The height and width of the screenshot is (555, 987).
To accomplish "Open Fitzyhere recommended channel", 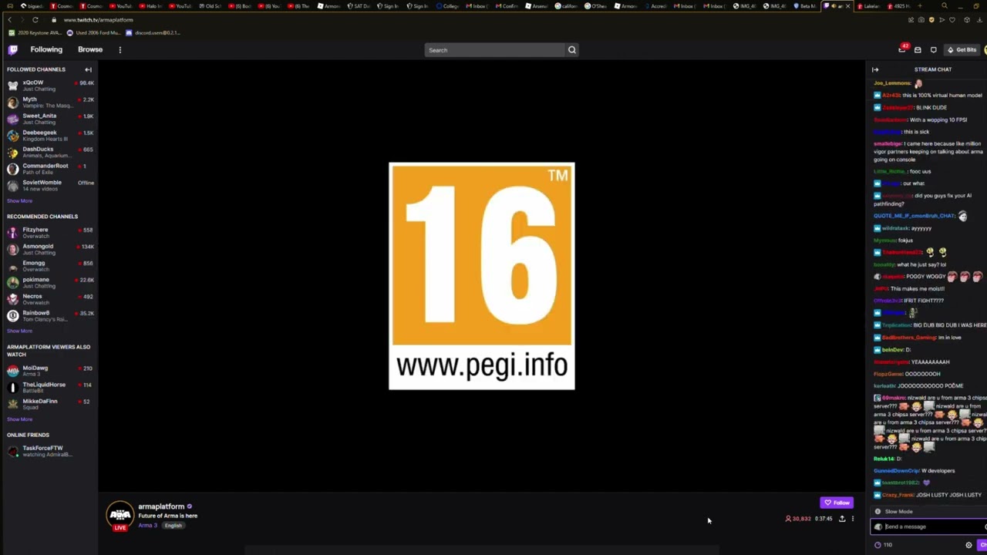I will pos(50,233).
